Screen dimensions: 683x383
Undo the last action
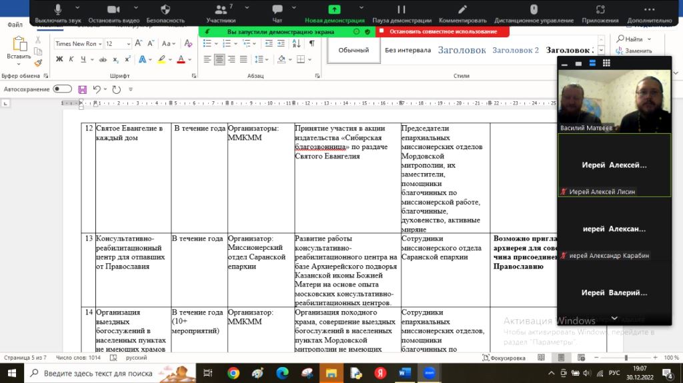coord(97,89)
